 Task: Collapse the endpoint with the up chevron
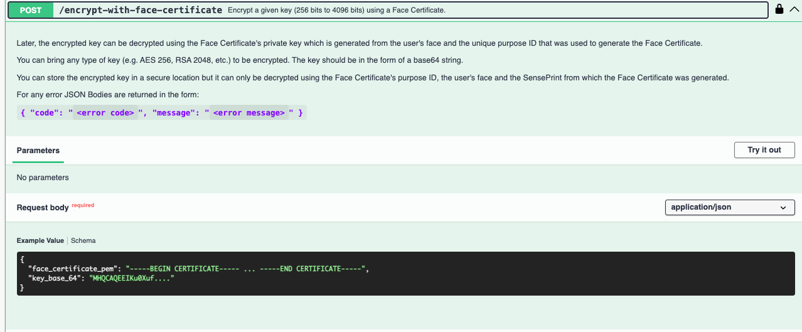pos(794,9)
